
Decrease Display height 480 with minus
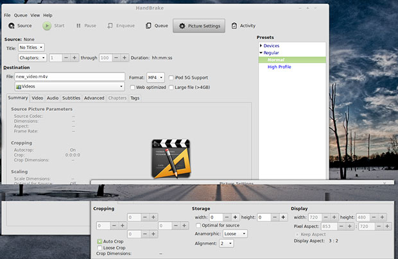point(374,217)
